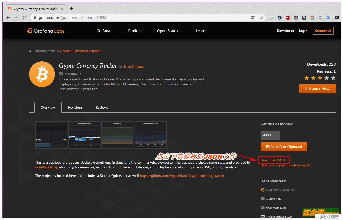Go back with the browser back arrow
This screenshot has height=220, width=343.
tap(8, 18)
